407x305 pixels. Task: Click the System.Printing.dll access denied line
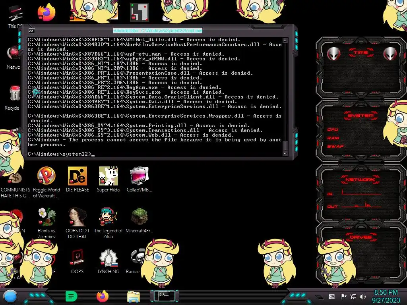point(139,125)
